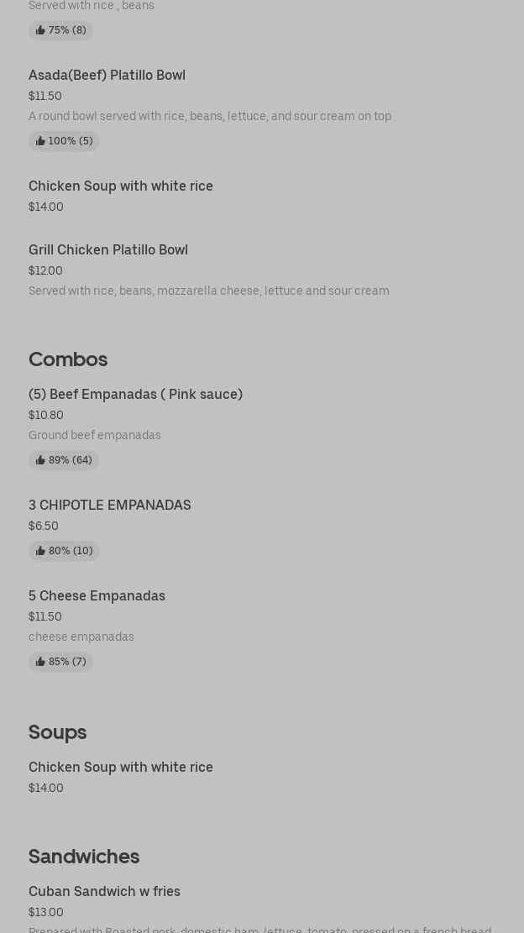Open Asada(Beef) Platillo Bowl item

pyautogui.click(x=107, y=76)
